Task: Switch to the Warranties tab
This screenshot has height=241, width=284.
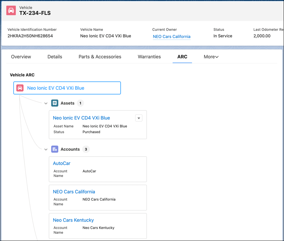Action: pos(149,56)
